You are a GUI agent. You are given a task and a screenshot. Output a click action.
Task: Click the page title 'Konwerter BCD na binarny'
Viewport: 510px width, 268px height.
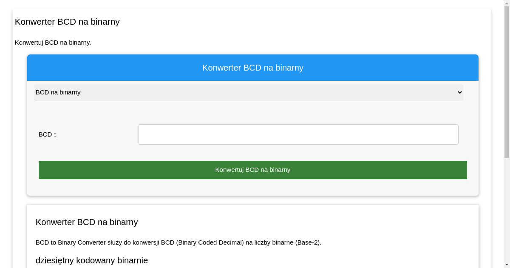click(67, 22)
